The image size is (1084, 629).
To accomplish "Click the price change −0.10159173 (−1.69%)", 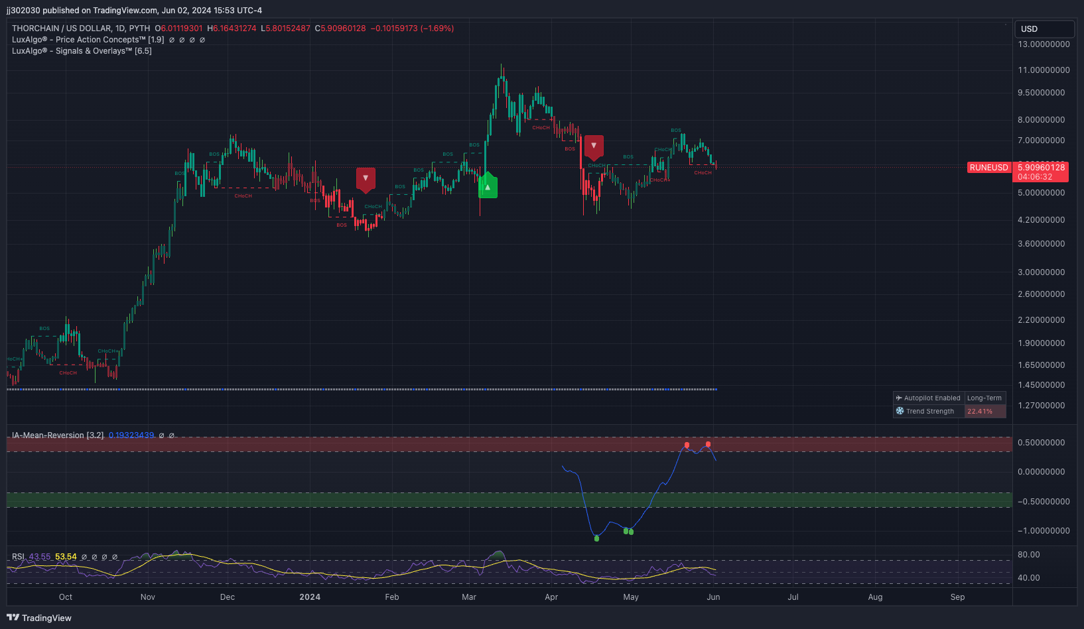I will pos(412,29).
